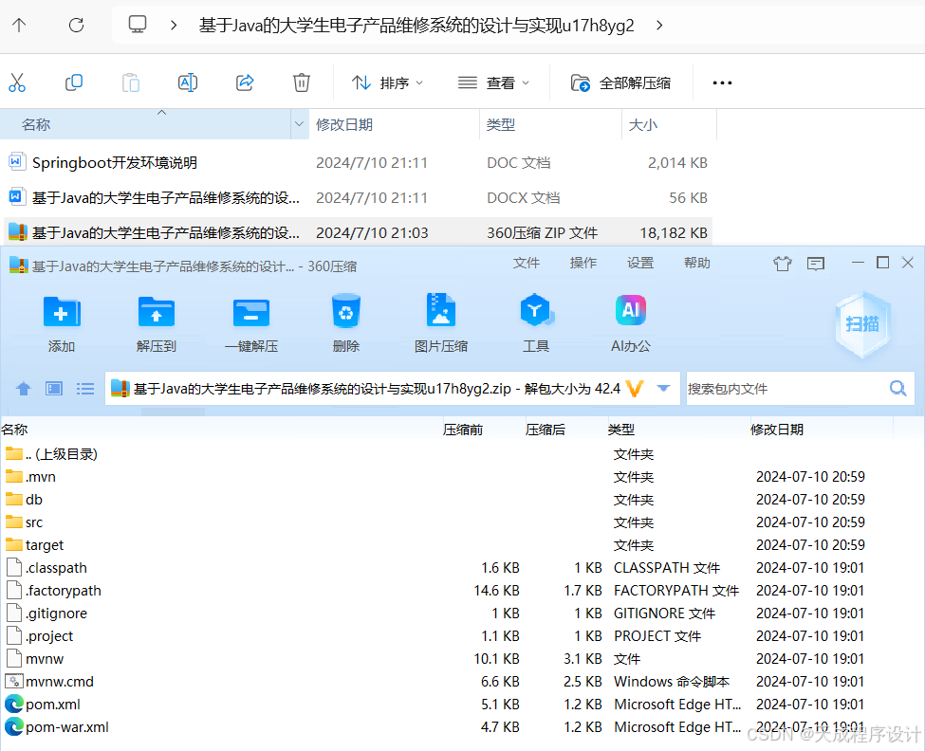This screenshot has height=751, width=925.
Task: Click the AI rename icon in Explorer toolbar
Action: (x=187, y=82)
